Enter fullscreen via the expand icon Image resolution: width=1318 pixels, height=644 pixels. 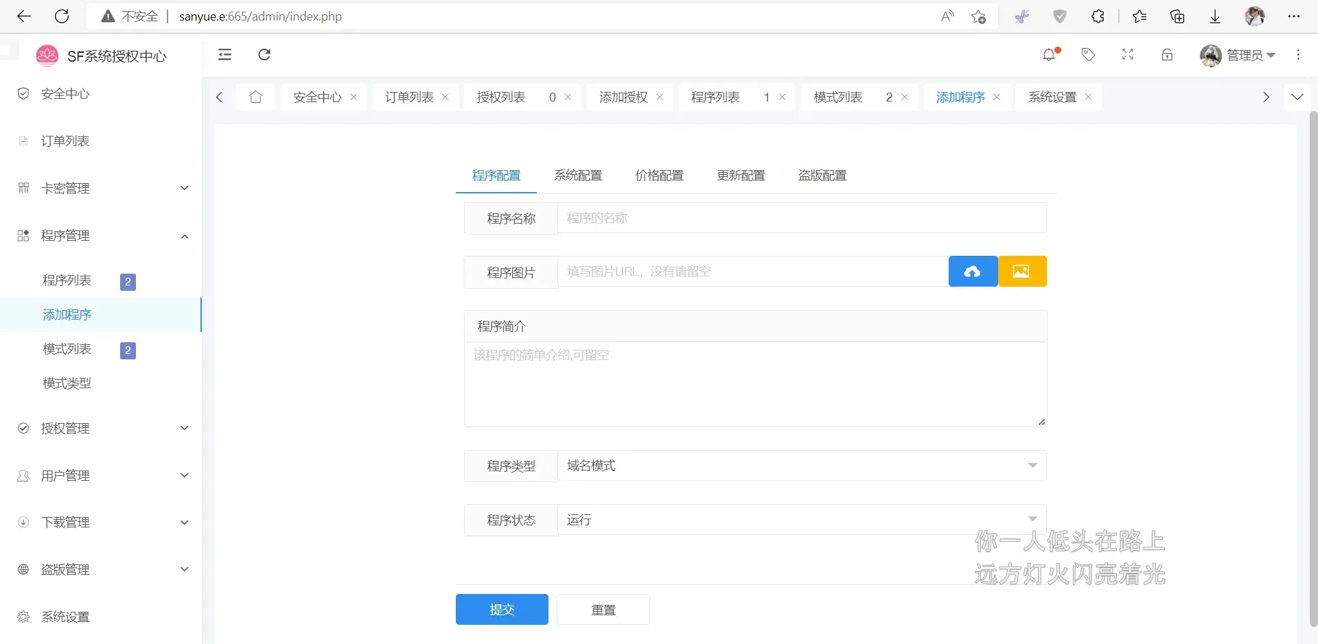click(1126, 55)
